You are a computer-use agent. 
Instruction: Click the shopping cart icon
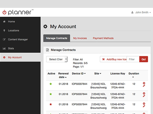pyautogui.click(x=103, y=59)
